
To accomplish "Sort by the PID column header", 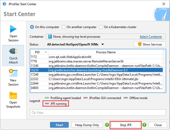I will [x=39, y=52].
